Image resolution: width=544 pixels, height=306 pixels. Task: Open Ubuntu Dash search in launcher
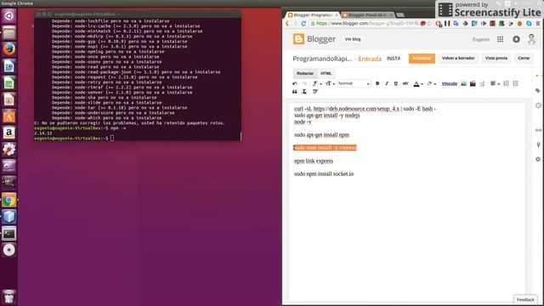tap(9, 15)
